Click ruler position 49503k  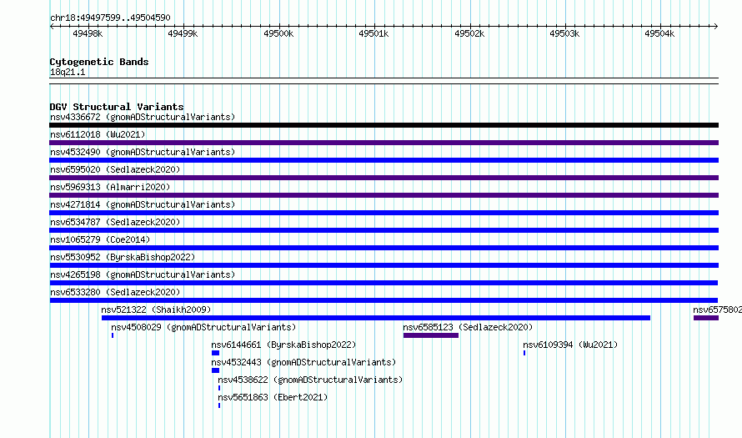pos(564,33)
